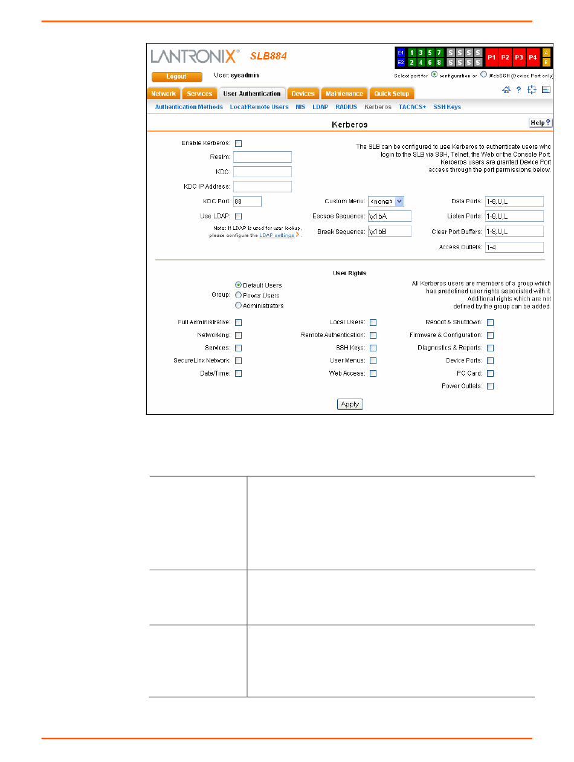574x762 pixels.
Task: Enable Diagnostics & Reports right
Action: pyautogui.click(x=491, y=348)
